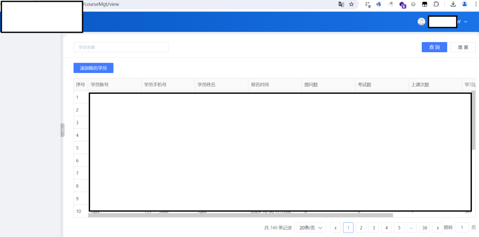Click the table's horizontal scrollbar

click(240, 215)
